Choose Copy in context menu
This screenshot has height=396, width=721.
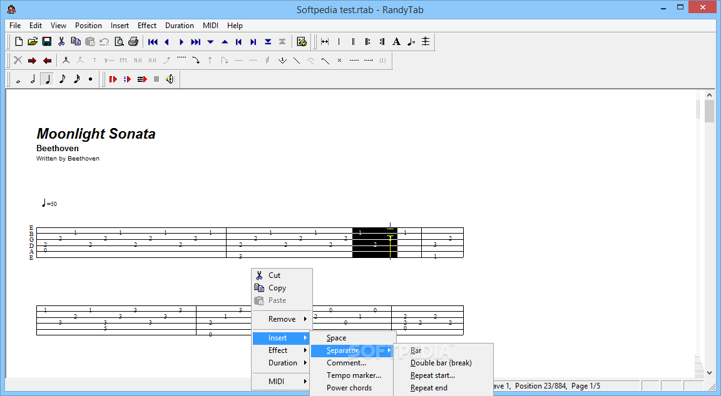point(282,288)
